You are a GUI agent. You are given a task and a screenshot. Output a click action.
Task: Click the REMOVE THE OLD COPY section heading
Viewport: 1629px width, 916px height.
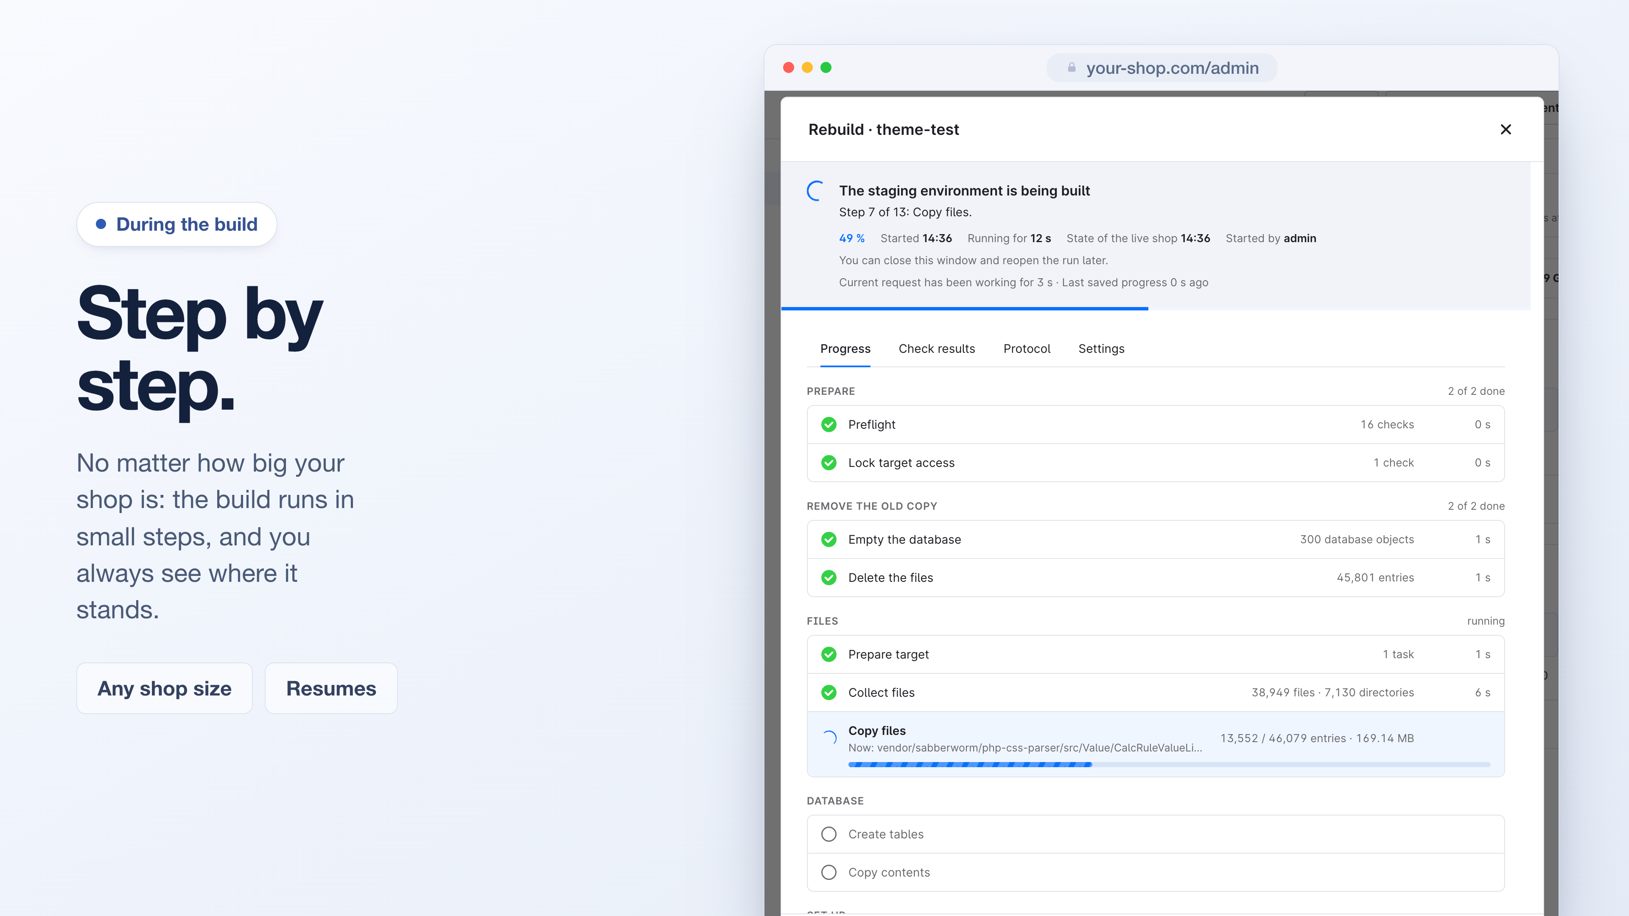[871, 506]
